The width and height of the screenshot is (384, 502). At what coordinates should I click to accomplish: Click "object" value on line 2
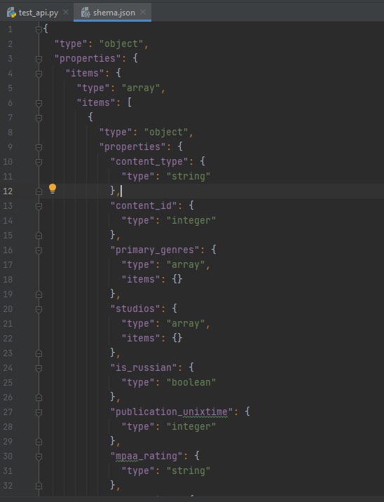[x=121, y=44]
